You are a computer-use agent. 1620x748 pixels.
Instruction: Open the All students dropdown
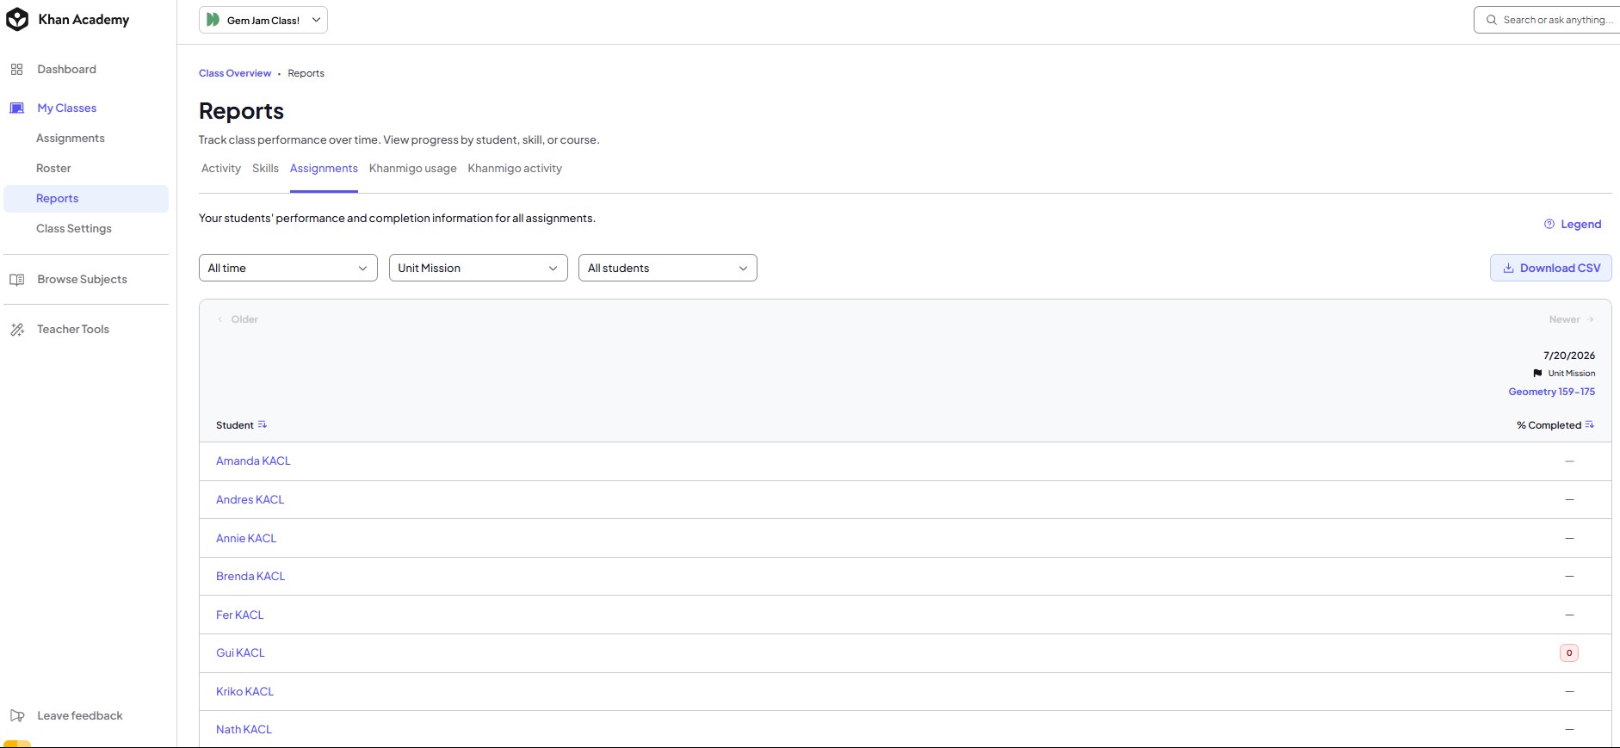click(x=668, y=269)
